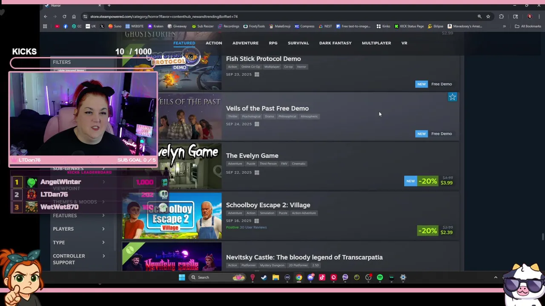Open the All Bookmarks folder
Screen dimensions: 545x306
click(x=528, y=26)
